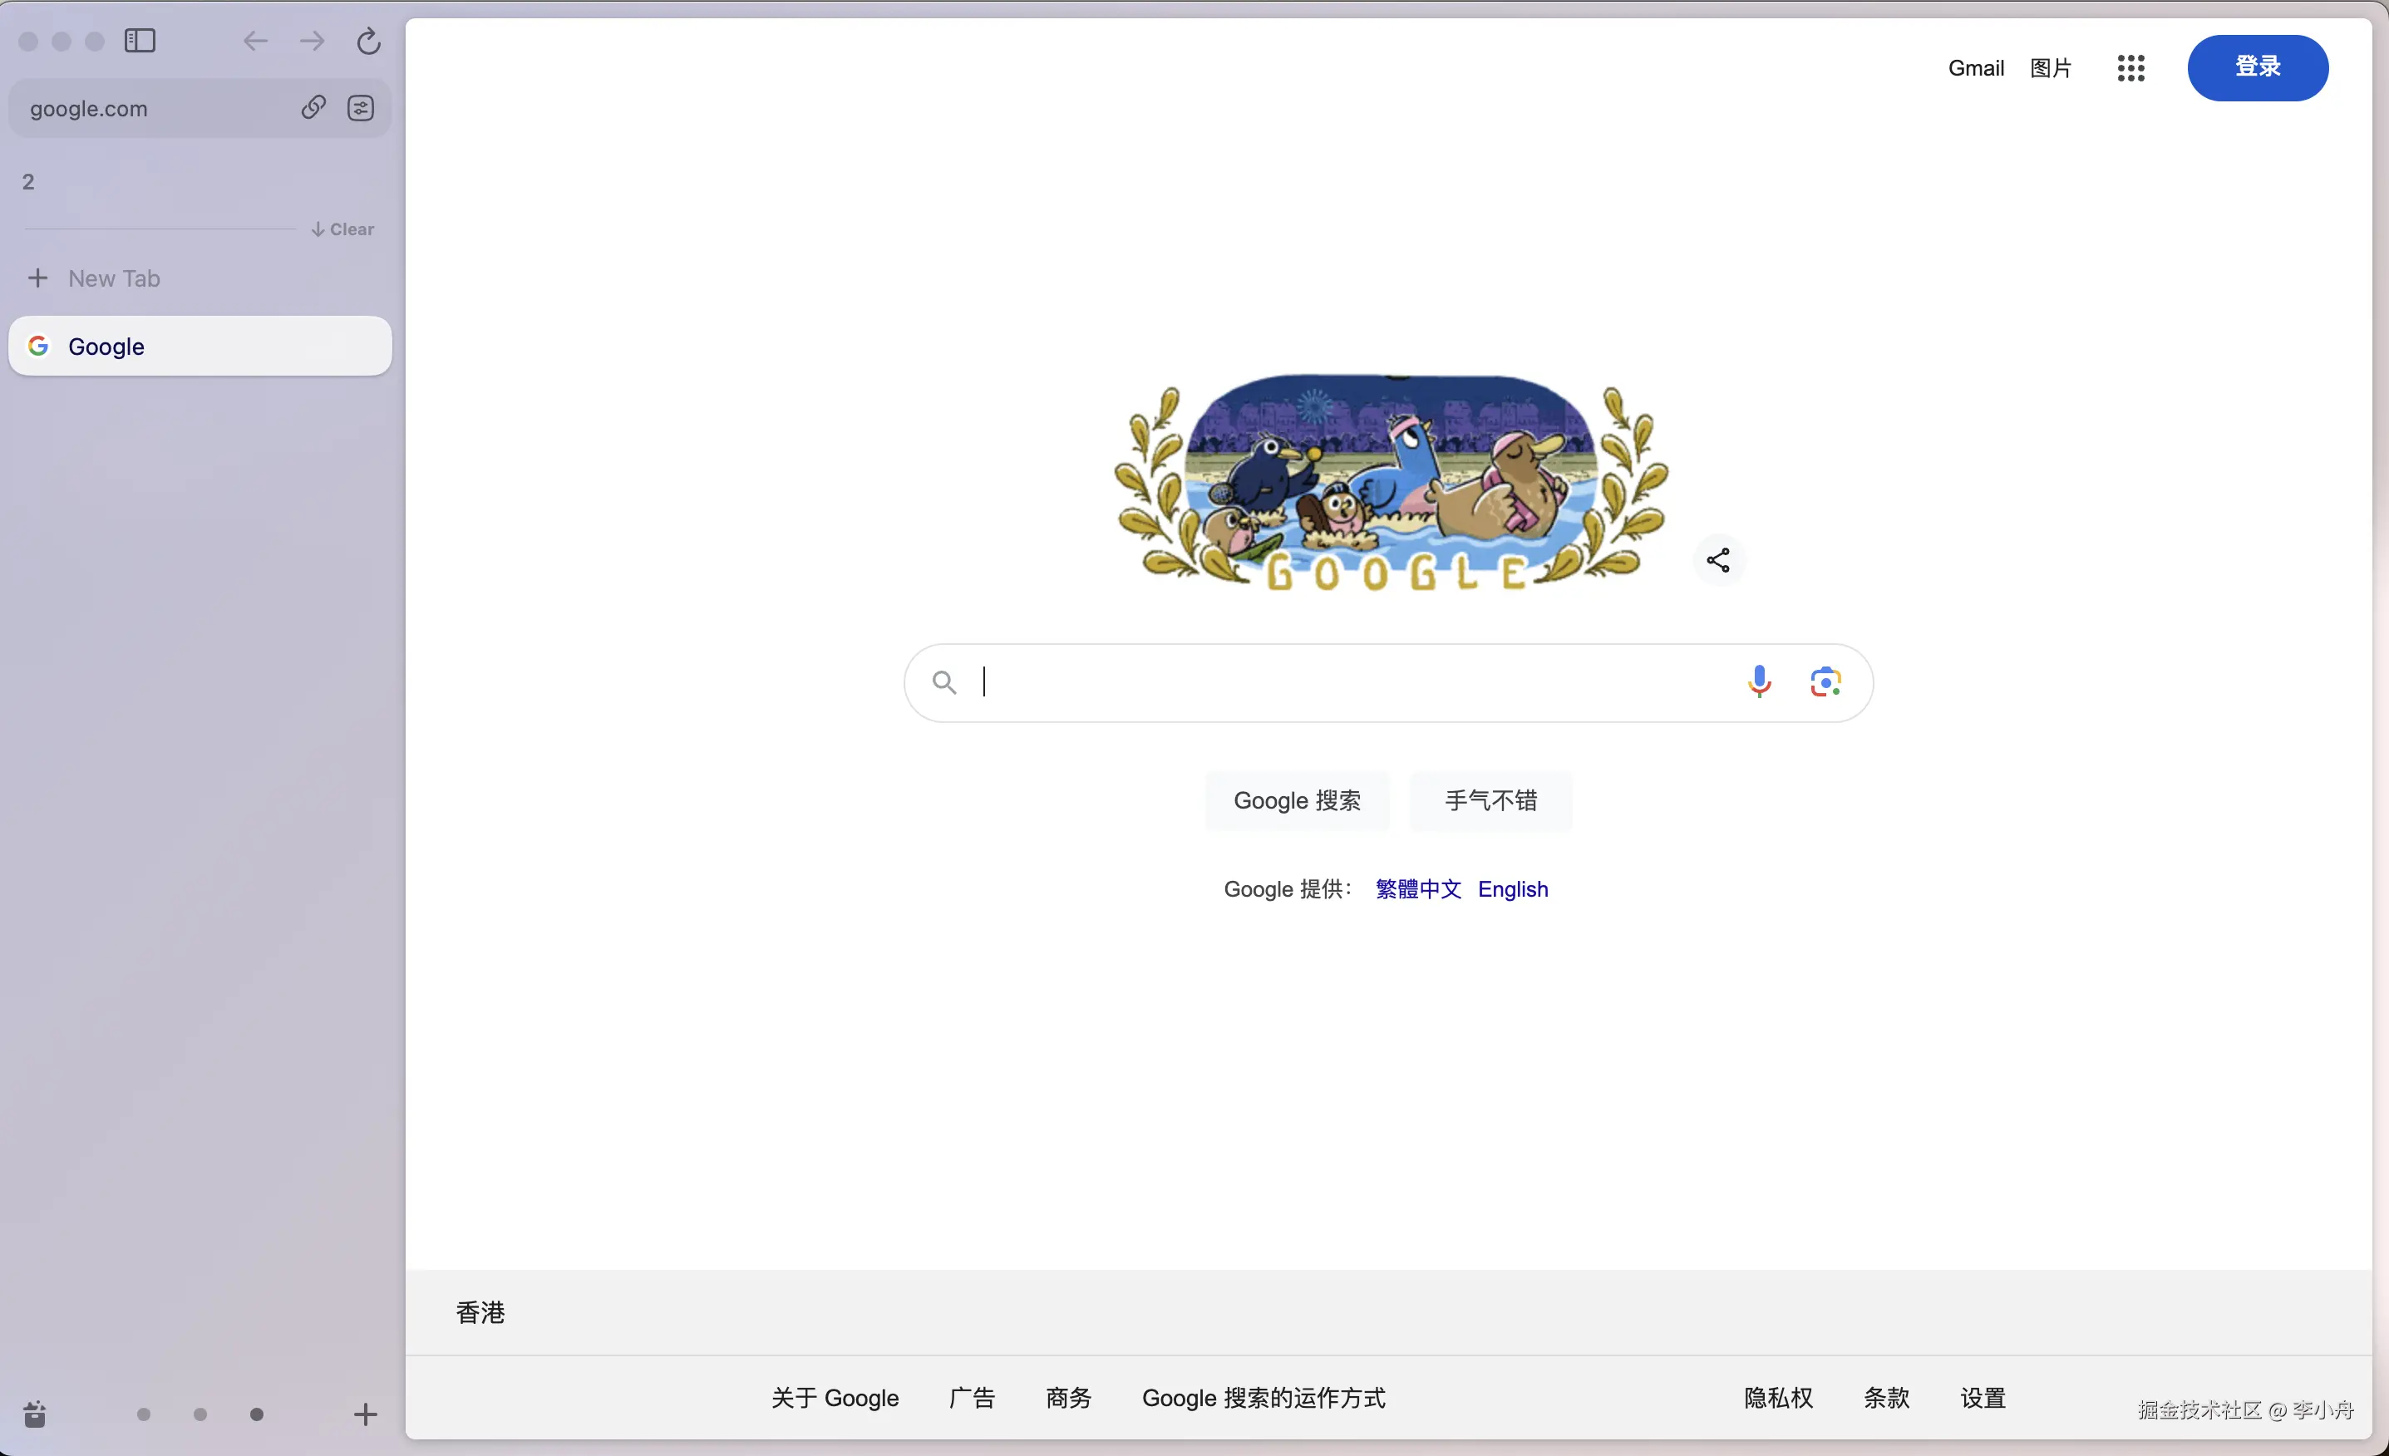Open 图片 from the top bar
The height and width of the screenshot is (1456, 2389).
[2050, 68]
